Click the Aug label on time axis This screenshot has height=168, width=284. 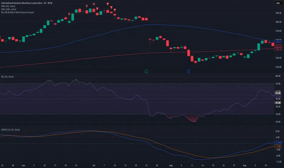171,166
